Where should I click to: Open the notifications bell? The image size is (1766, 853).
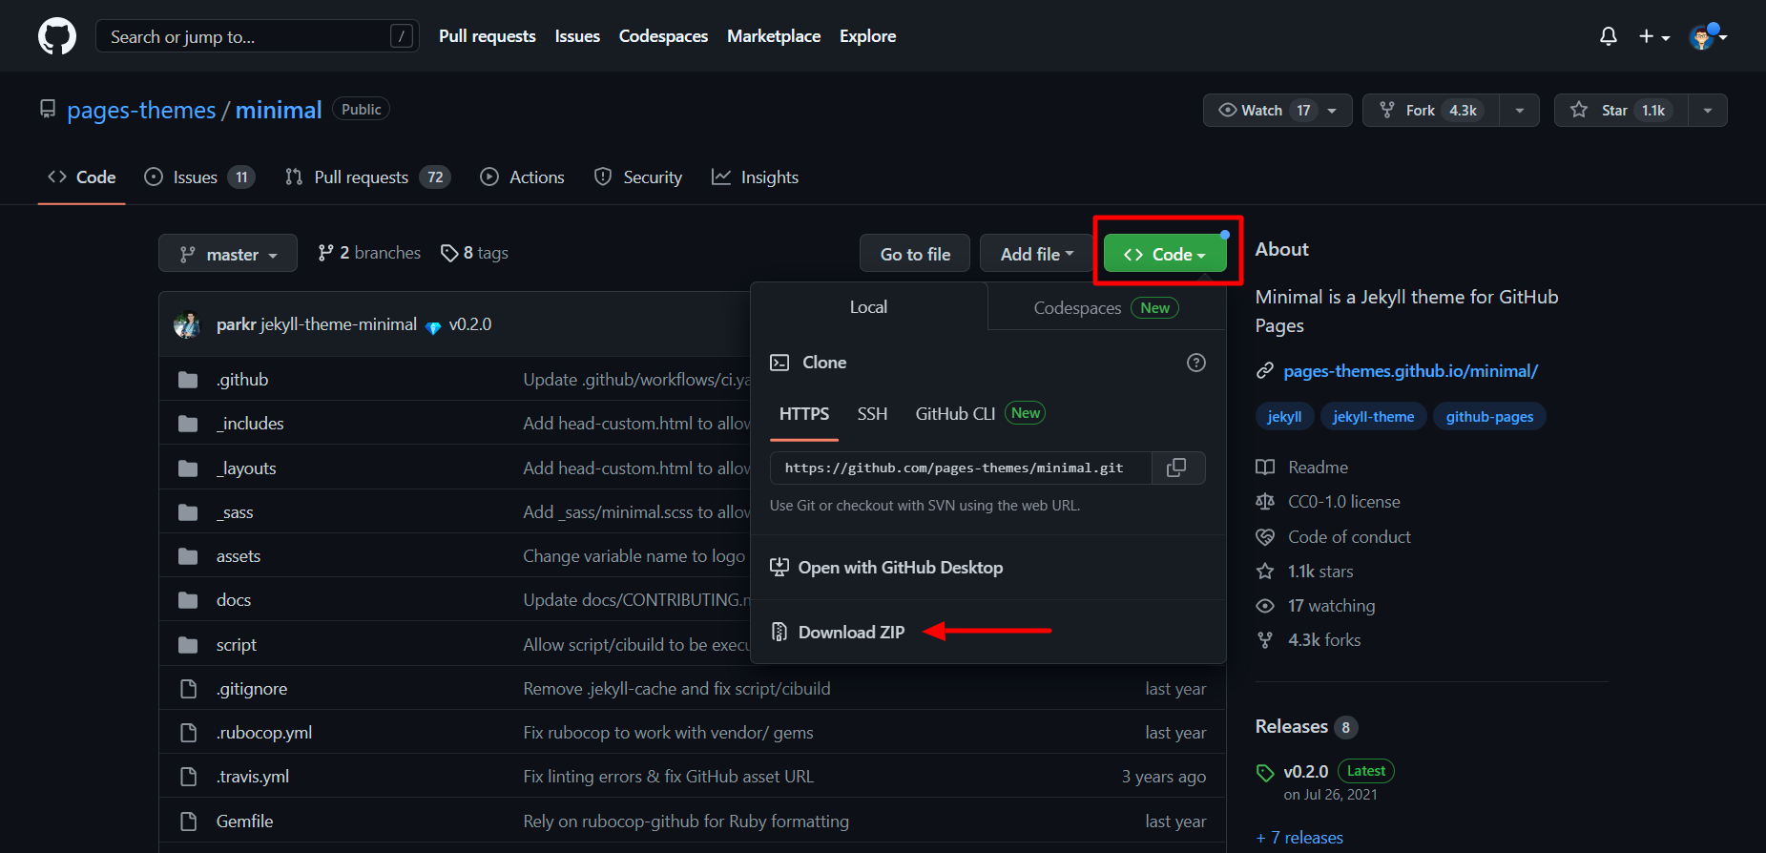coord(1609,36)
